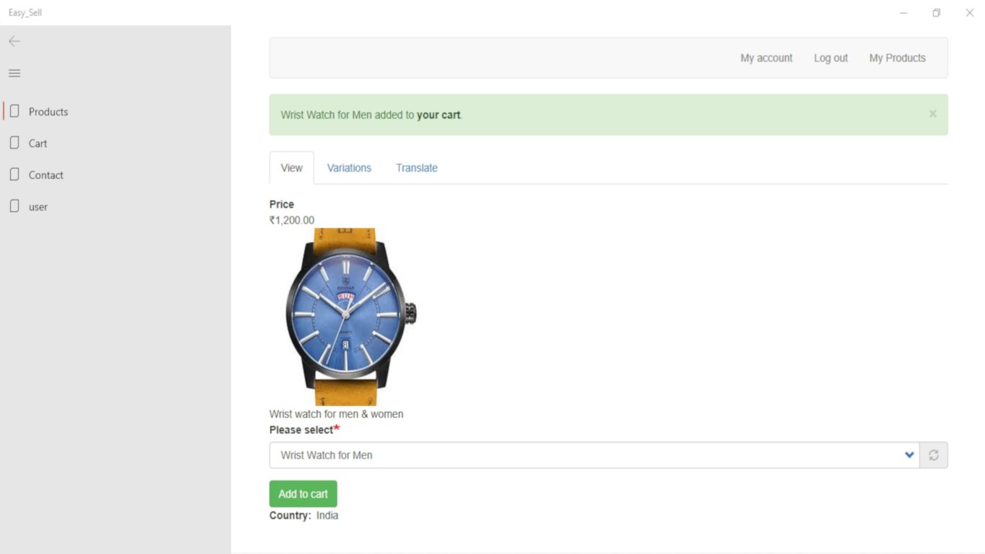Click the Products sidebar icon

pyautogui.click(x=14, y=112)
